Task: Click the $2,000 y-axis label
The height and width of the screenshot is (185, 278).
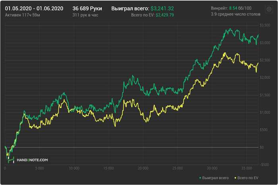Action: click(265, 77)
